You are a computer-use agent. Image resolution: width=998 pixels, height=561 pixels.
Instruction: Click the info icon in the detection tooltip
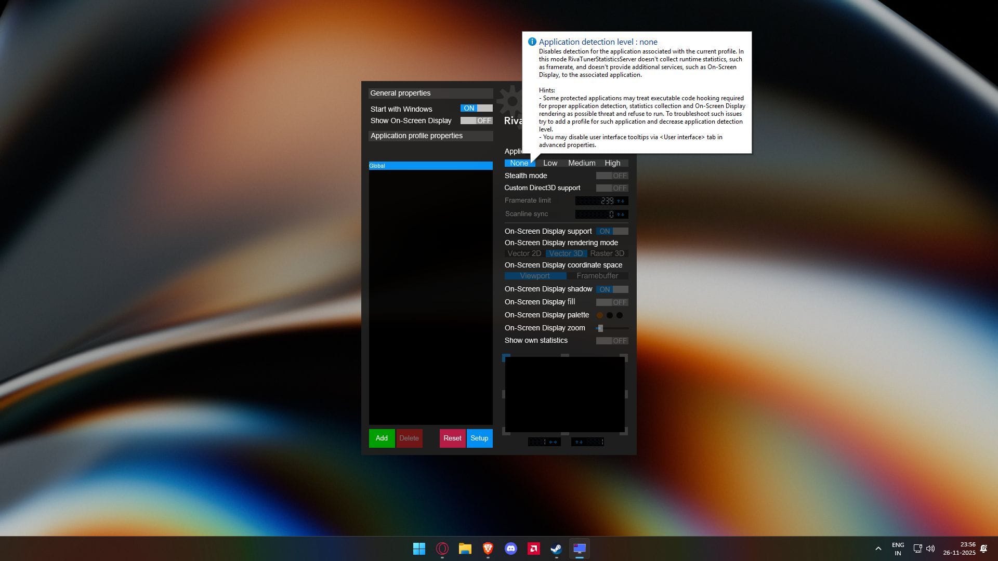tap(532, 42)
